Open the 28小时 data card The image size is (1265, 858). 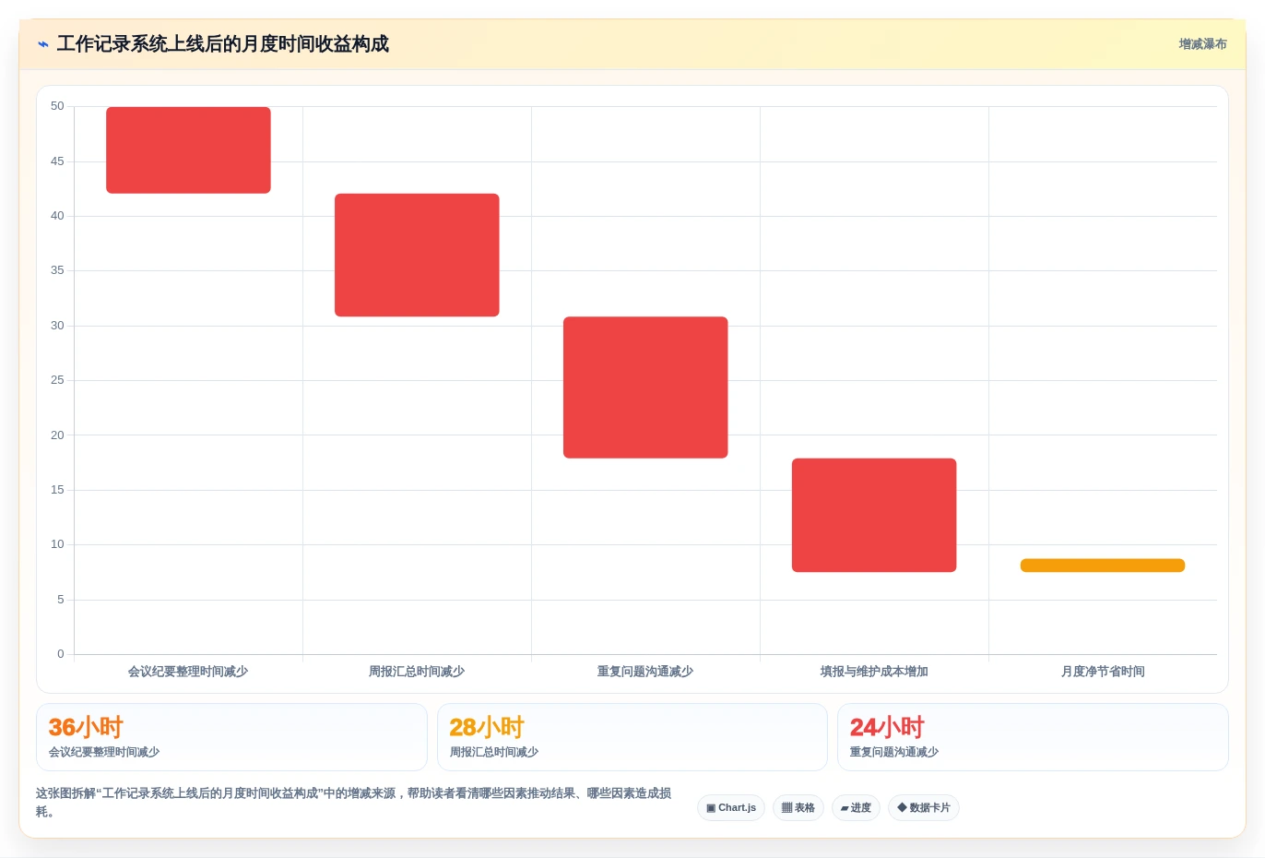pos(632,737)
